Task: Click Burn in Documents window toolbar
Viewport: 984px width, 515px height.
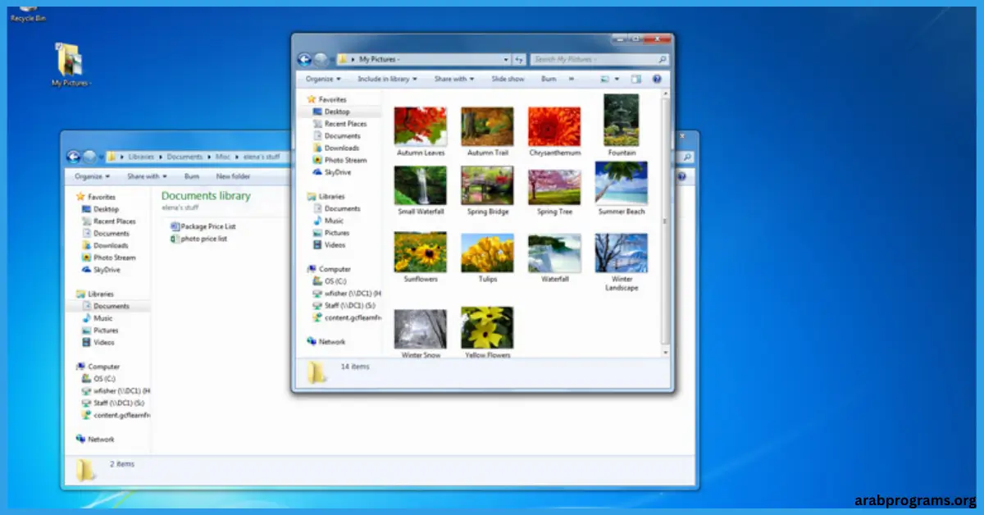Action: point(191,176)
